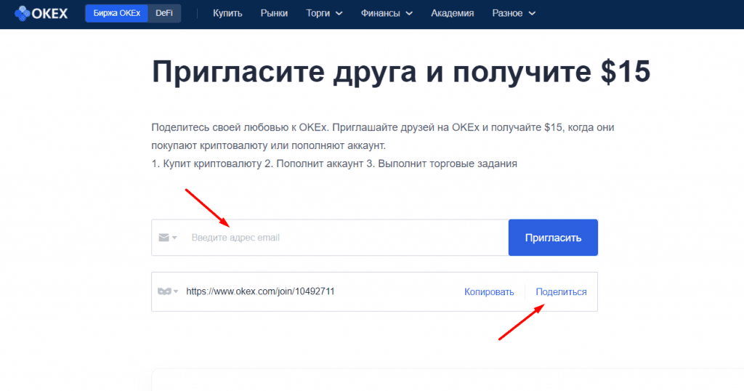Switch to DeFi tab
Viewport: 744px width, 391px height.
click(164, 13)
